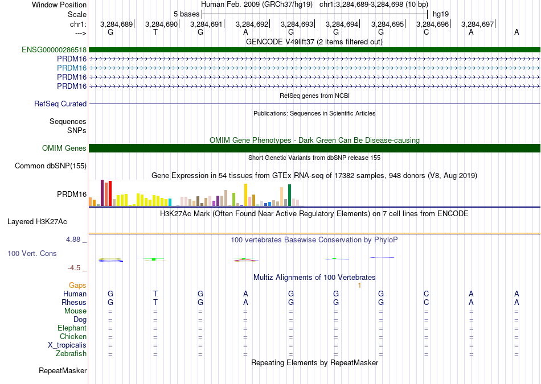
Task: Click the RefSeq genes from NCBI title
Action: [x=315, y=96]
